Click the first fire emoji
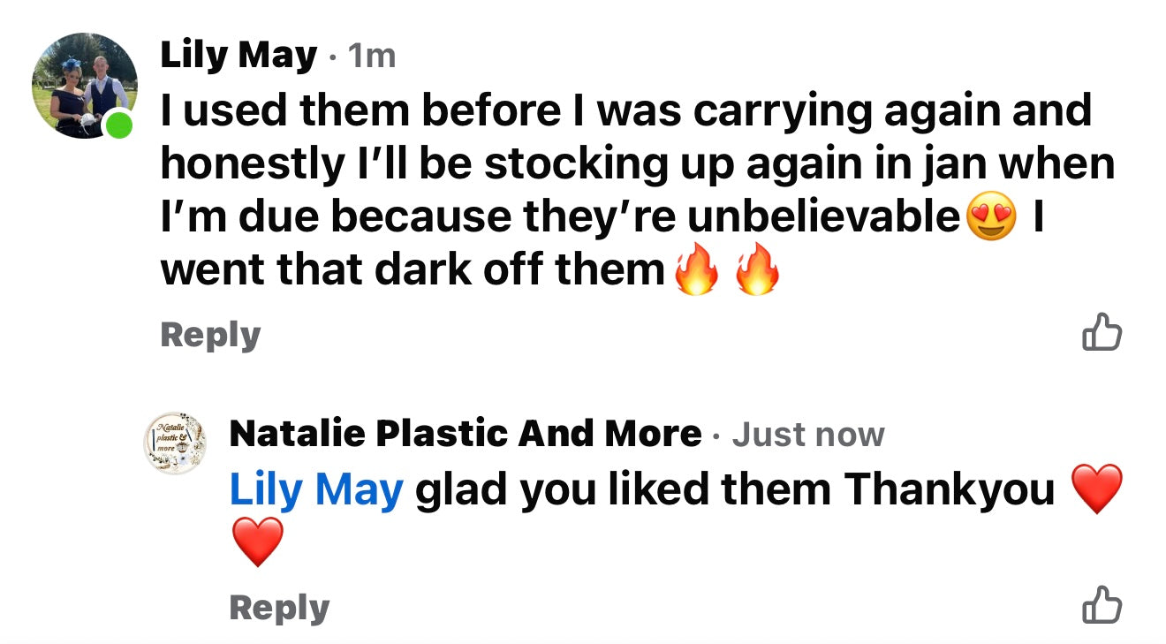 pyautogui.click(x=696, y=271)
